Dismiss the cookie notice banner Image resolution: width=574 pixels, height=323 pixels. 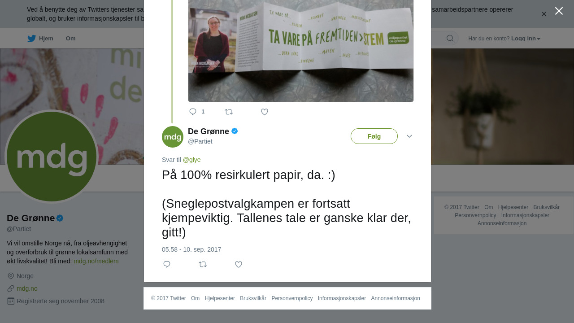[x=544, y=14]
